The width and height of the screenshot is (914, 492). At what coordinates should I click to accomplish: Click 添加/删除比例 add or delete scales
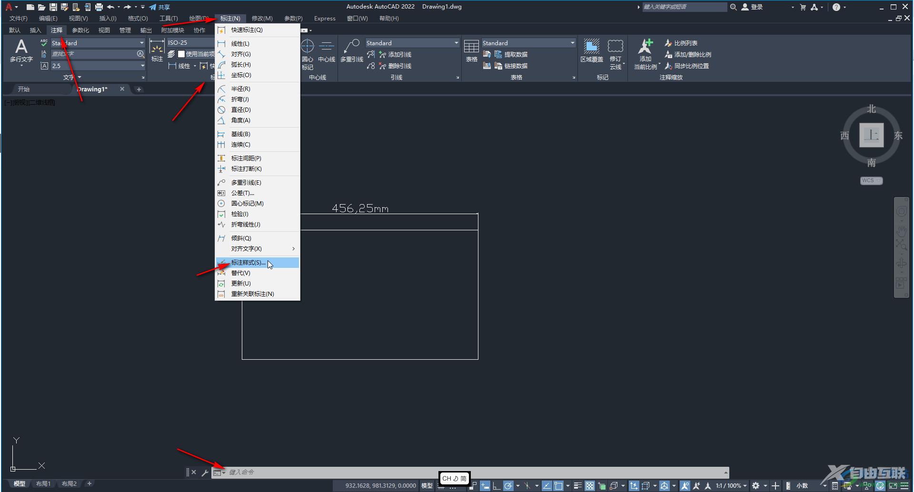pos(688,55)
